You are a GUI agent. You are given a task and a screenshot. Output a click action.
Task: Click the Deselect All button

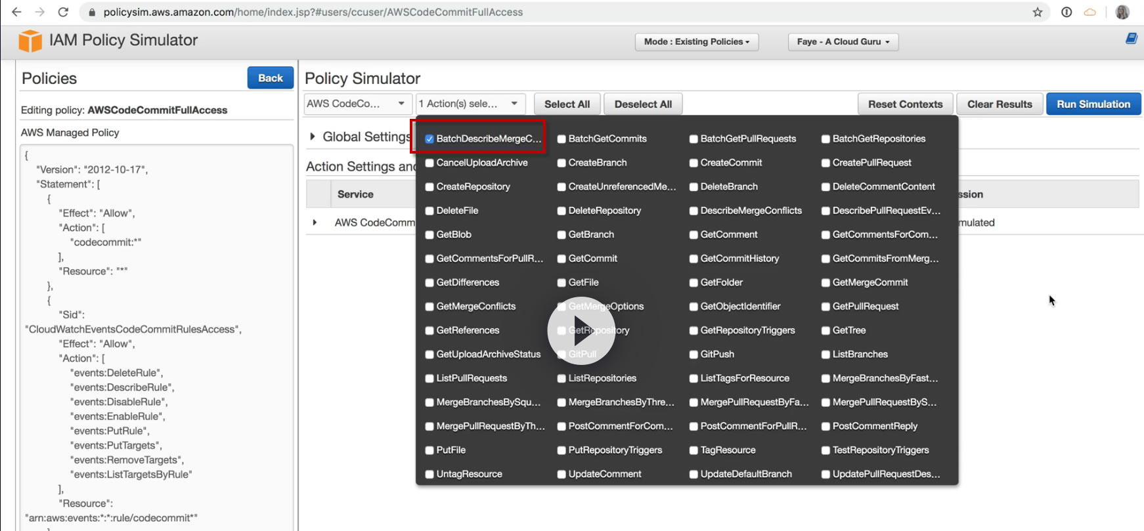point(643,104)
